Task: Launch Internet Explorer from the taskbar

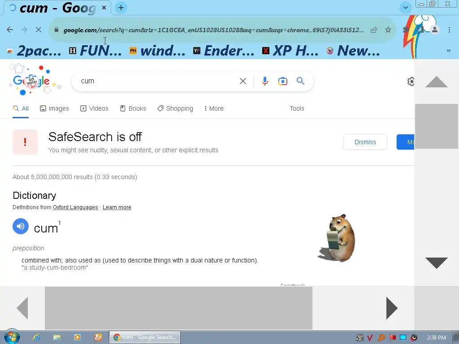Action: (x=36, y=337)
